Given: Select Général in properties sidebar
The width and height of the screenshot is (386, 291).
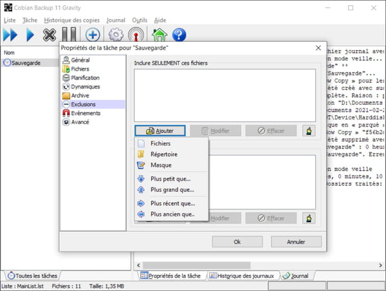Looking at the screenshot, I should tap(93, 60).
